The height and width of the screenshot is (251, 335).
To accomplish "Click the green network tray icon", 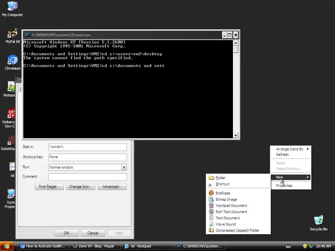I will click(311, 246).
